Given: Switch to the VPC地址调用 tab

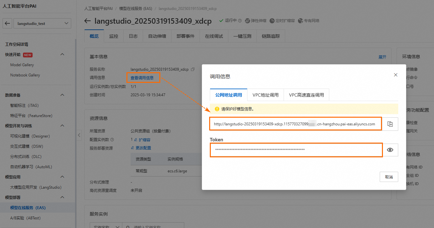Looking at the screenshot, I should point(265,95).
